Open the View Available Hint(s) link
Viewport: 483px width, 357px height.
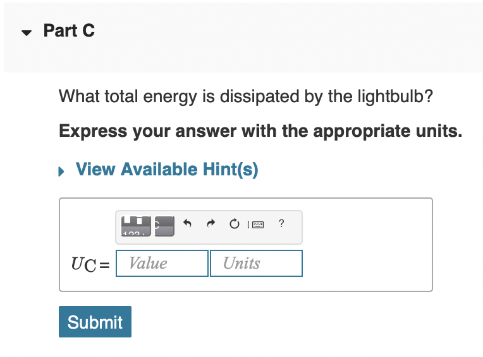pyautogui.click(x=167, y=169)
